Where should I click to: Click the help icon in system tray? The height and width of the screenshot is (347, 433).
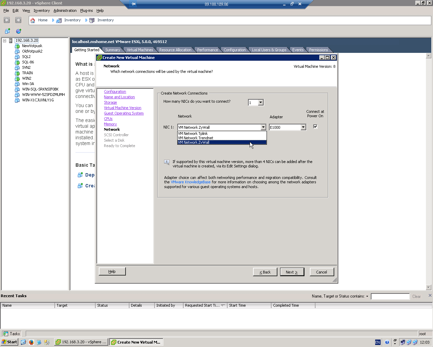(x=387, y=342)
